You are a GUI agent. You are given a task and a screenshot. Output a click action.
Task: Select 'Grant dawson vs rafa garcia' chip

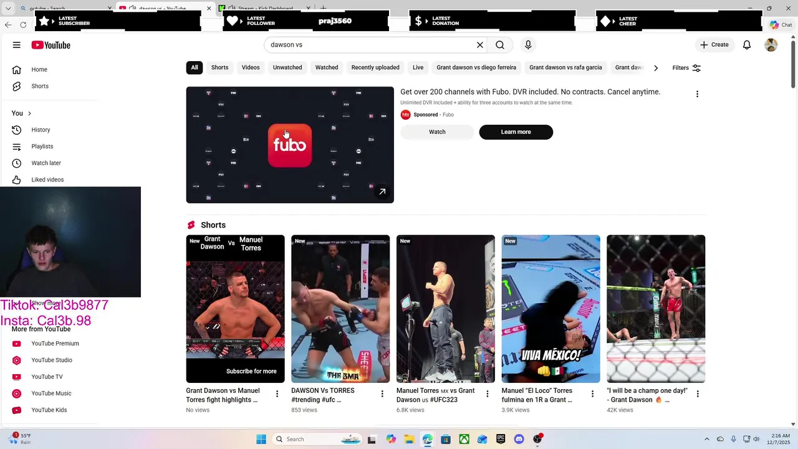pyautogui.click(x=565, y=67)
